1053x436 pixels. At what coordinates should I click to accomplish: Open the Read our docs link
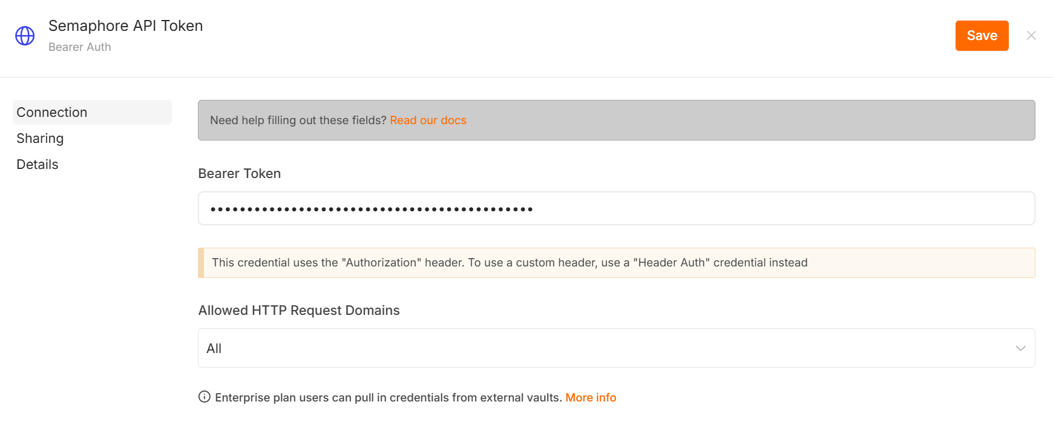click(428, 120)
